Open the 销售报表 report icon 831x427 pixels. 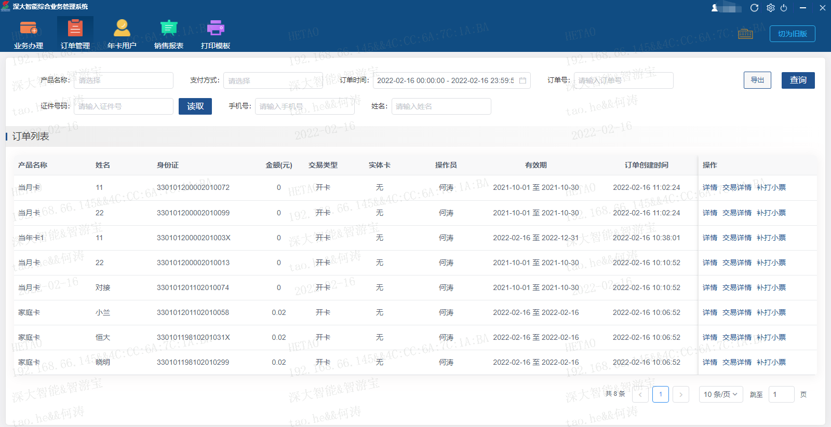point(169,29)
